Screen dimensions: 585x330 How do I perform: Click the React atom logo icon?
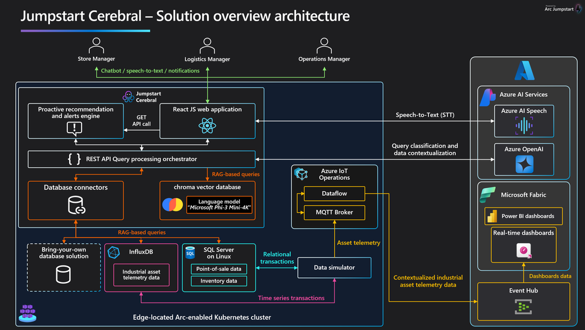click(207, 125)
